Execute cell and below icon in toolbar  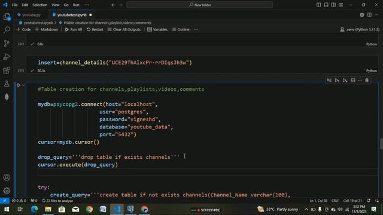345,80
